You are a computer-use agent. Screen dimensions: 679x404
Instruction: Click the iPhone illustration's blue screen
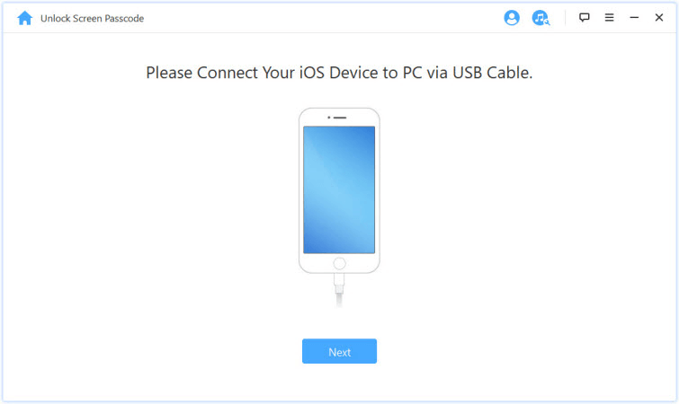339,189
